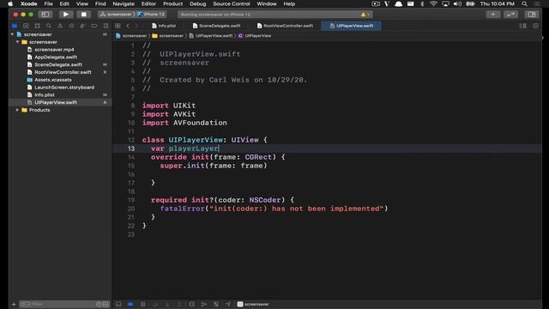This screenshot has height=309, width=549.
Task: Open Spotlight search in menu bar
Action: (524, 3)
